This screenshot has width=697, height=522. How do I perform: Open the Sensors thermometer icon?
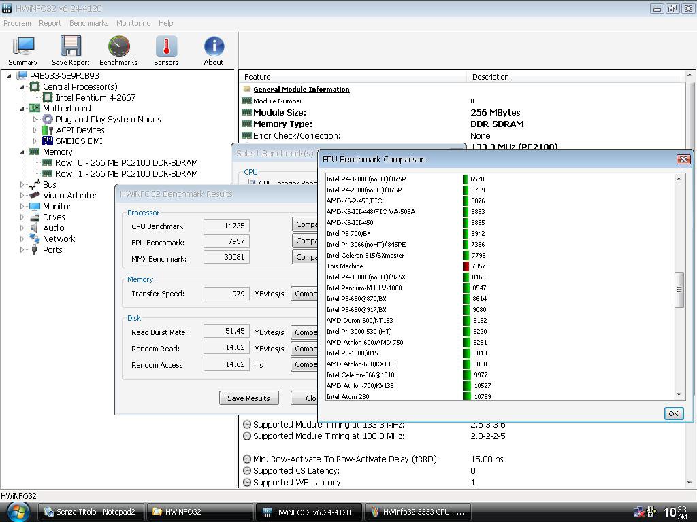click(x=165, y=50)
